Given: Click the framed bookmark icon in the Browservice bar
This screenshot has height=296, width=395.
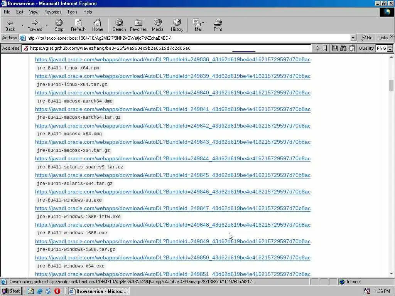Looking at the screenshot, I should (334, 48).
